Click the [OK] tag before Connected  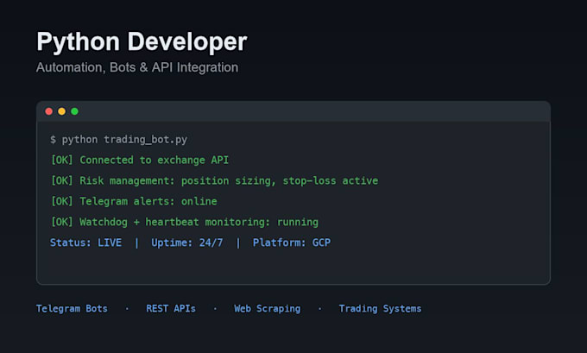coord(62,161)
